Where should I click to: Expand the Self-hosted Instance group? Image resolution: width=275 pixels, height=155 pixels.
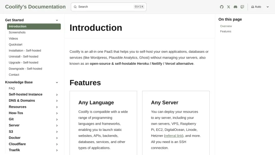(57, 95)
